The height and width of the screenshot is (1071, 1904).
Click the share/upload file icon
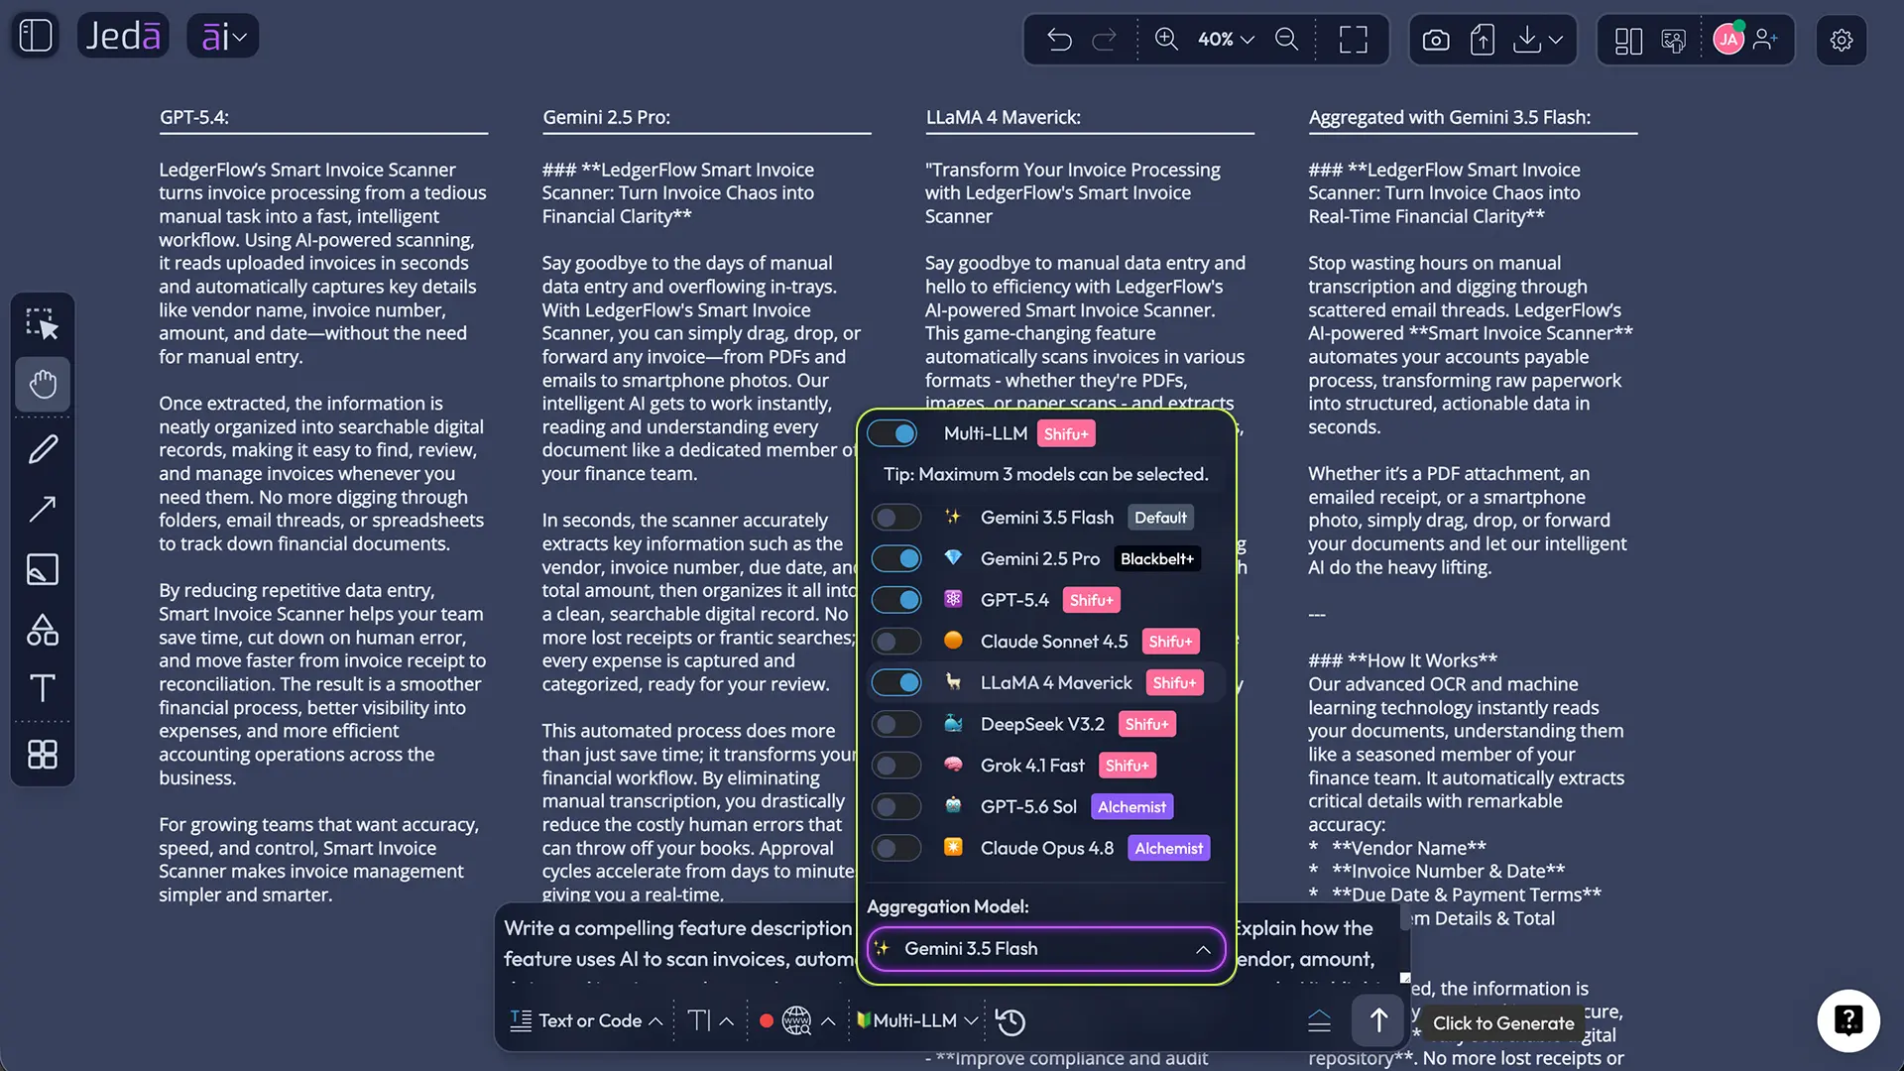point(1483,40)
